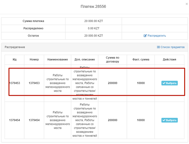Screen dimensions: 189x144
Task: Select the Ид cell 1379453
Action: pyautogui.click(x=15, y=83)
